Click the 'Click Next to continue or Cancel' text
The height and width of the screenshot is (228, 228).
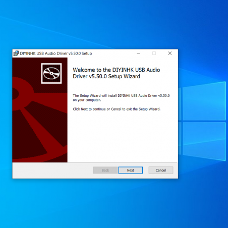117,109
